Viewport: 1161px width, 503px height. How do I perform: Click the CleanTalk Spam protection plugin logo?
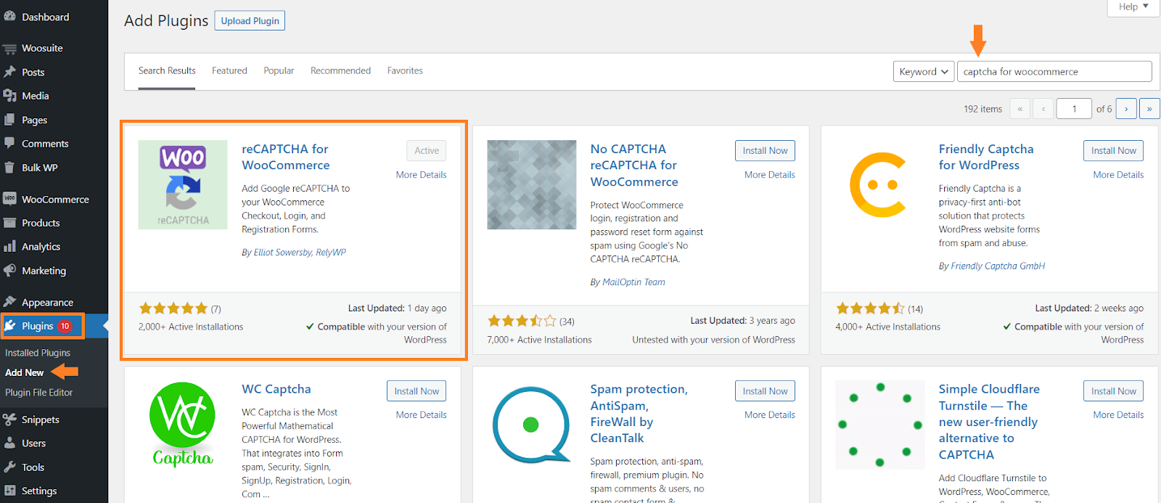[531, 425]
